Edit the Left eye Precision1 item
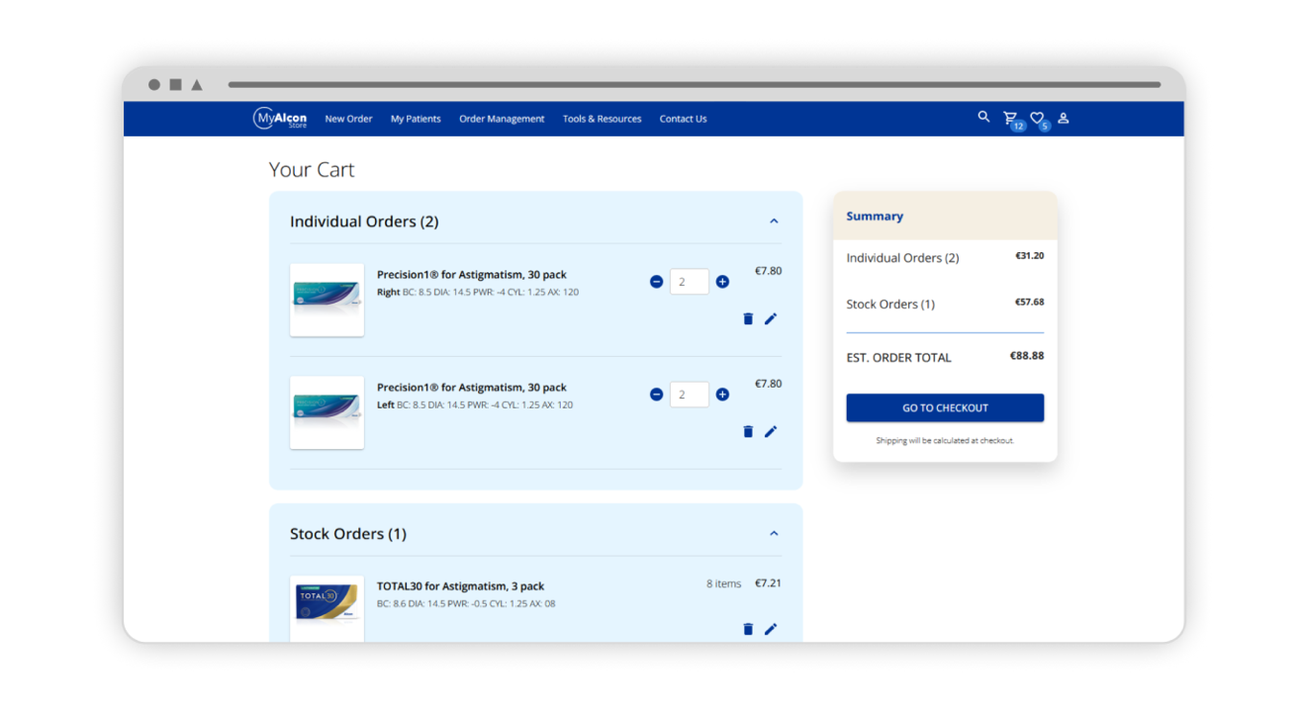Screen dimensions: 1306x712 tap(771, 431)
